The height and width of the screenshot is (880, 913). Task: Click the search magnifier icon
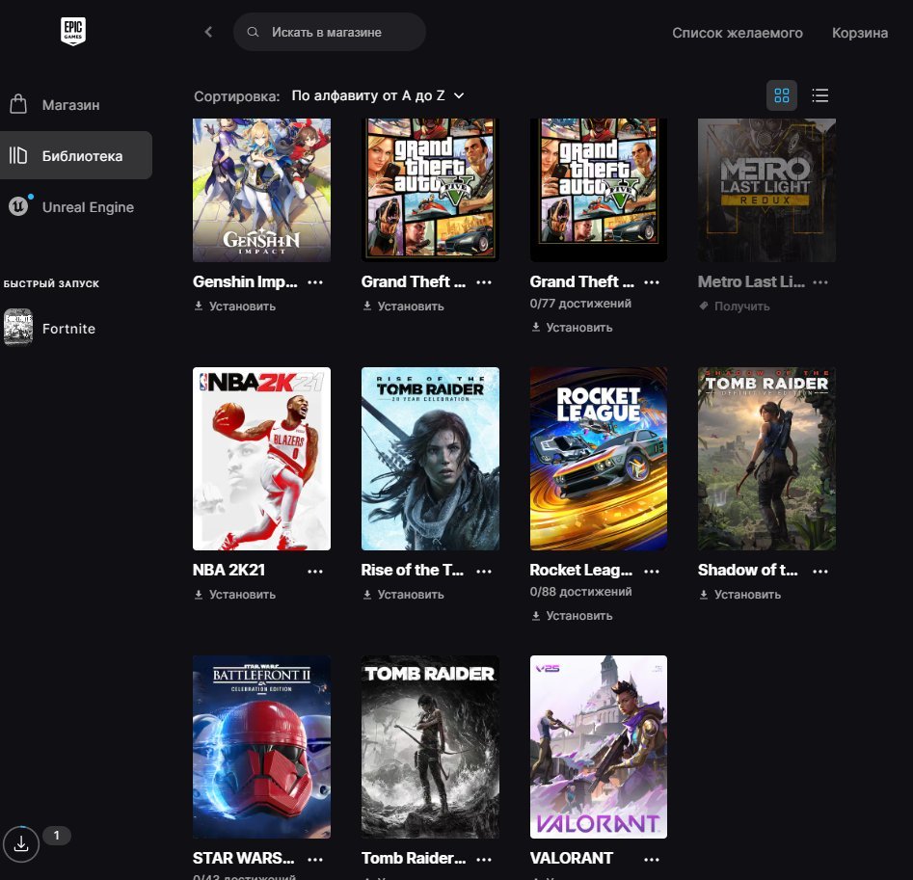pyautogui.click(x=253, y=32)
